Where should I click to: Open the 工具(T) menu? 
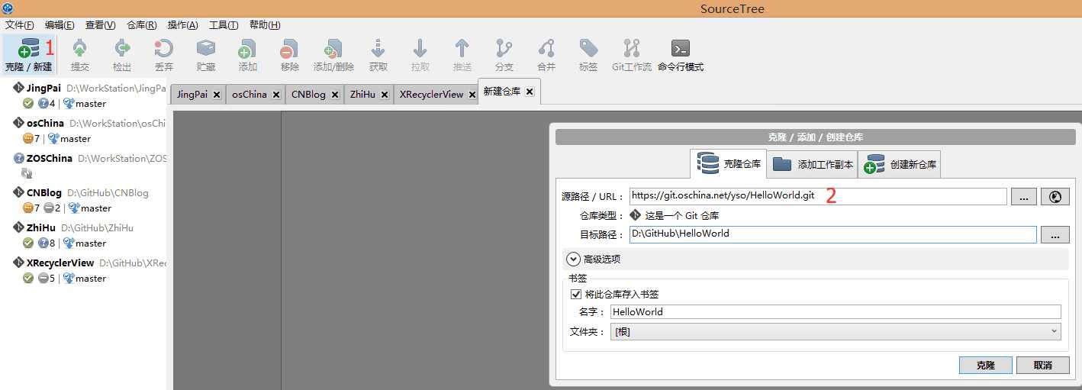coord(224,25)
